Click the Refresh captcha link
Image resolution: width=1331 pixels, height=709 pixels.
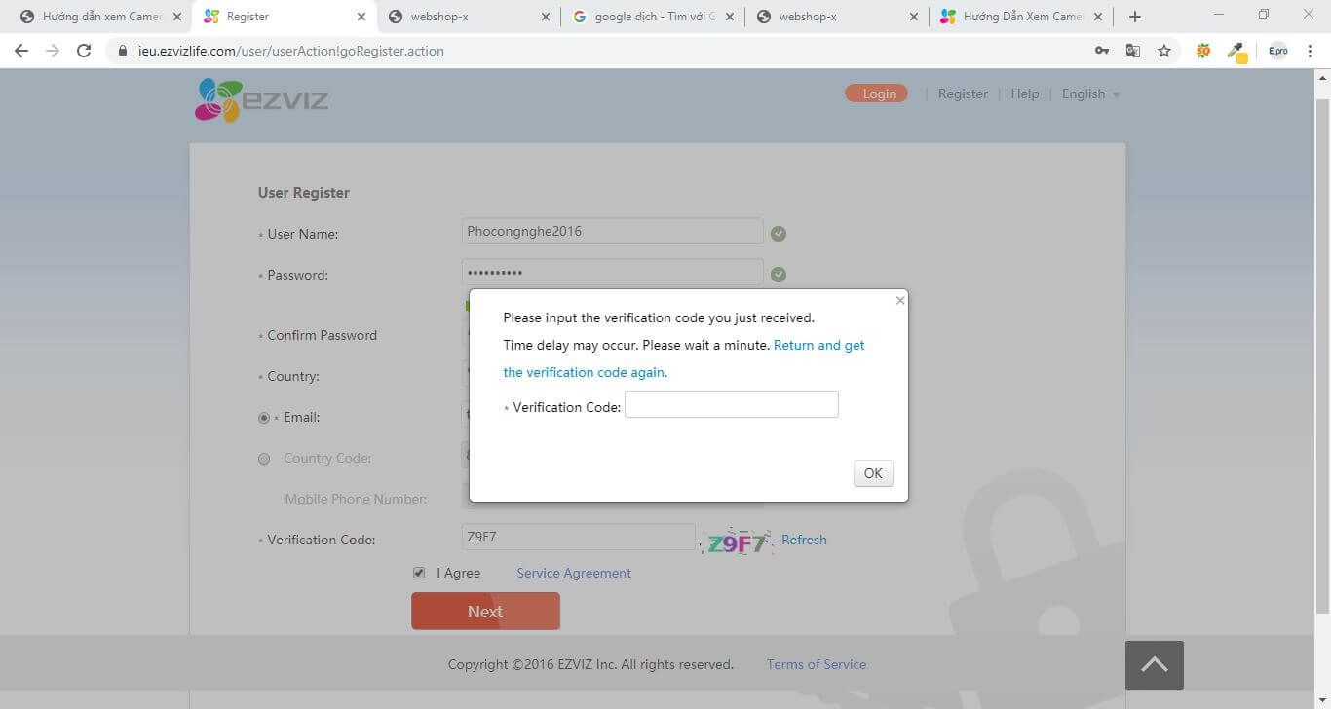click(x=804, y=540)
